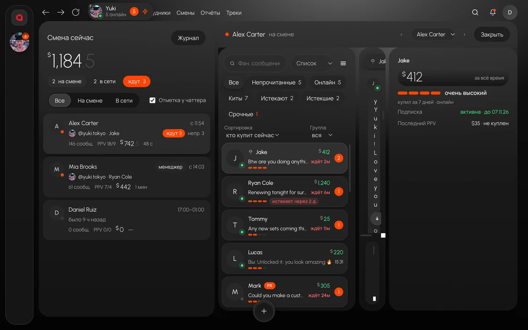Open notifications bell
The image size is (528, 330).
coord(493,12)
